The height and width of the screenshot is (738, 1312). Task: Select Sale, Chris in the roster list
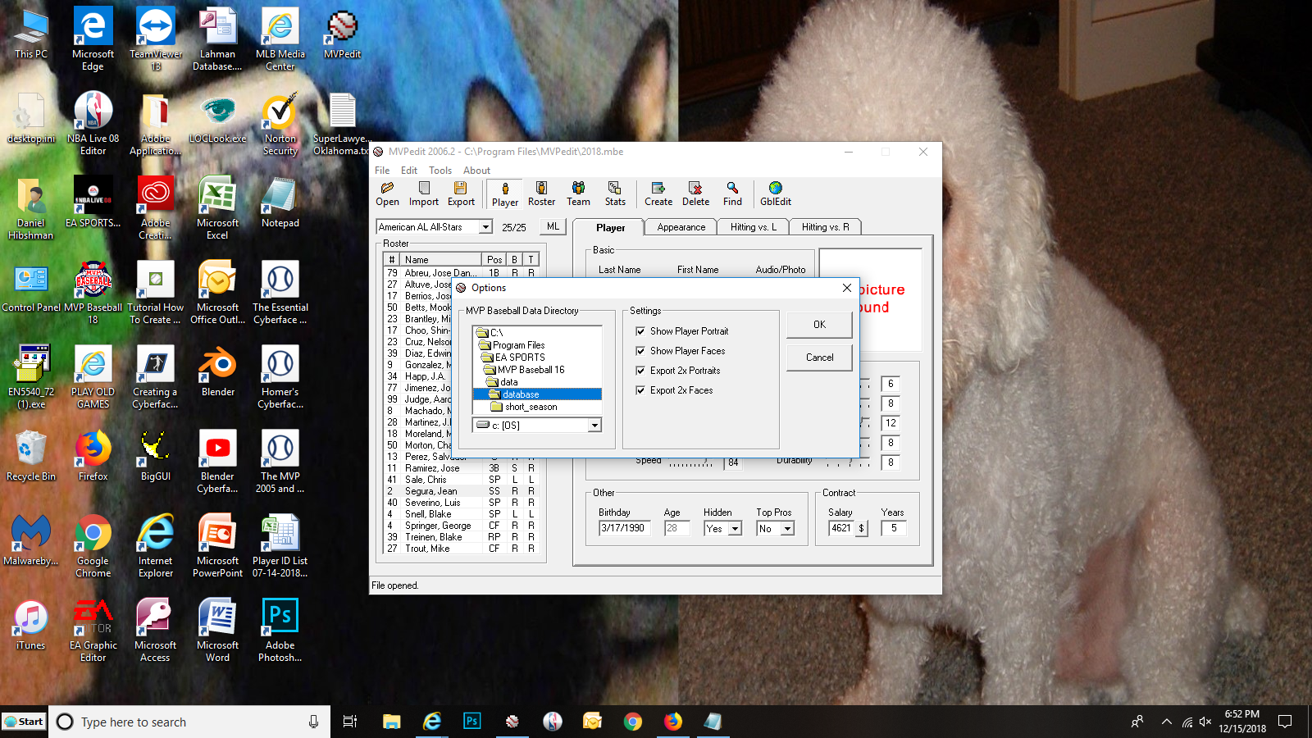[461, 480]
